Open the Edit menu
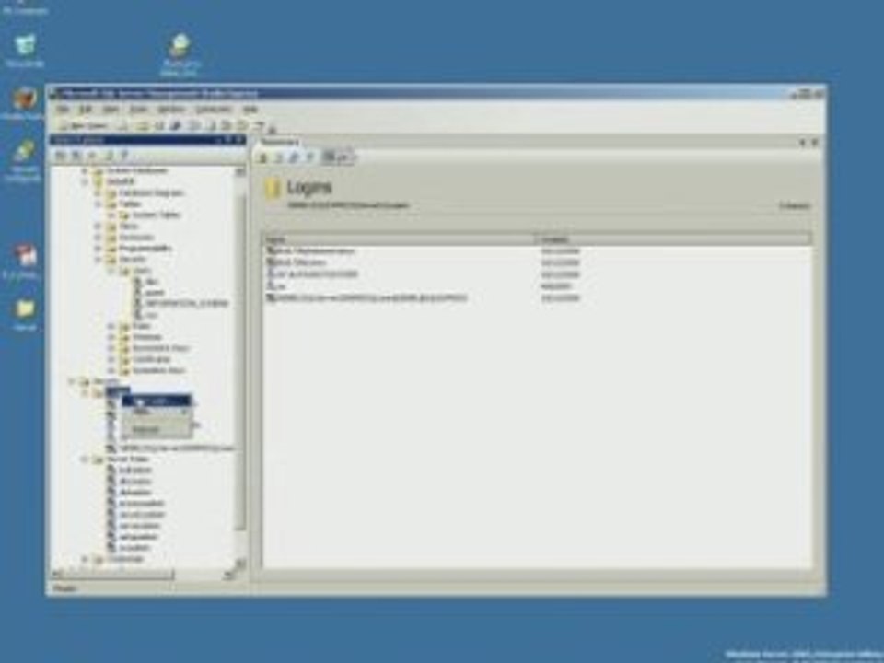This screenshot has height=663, width=884. 85,109
